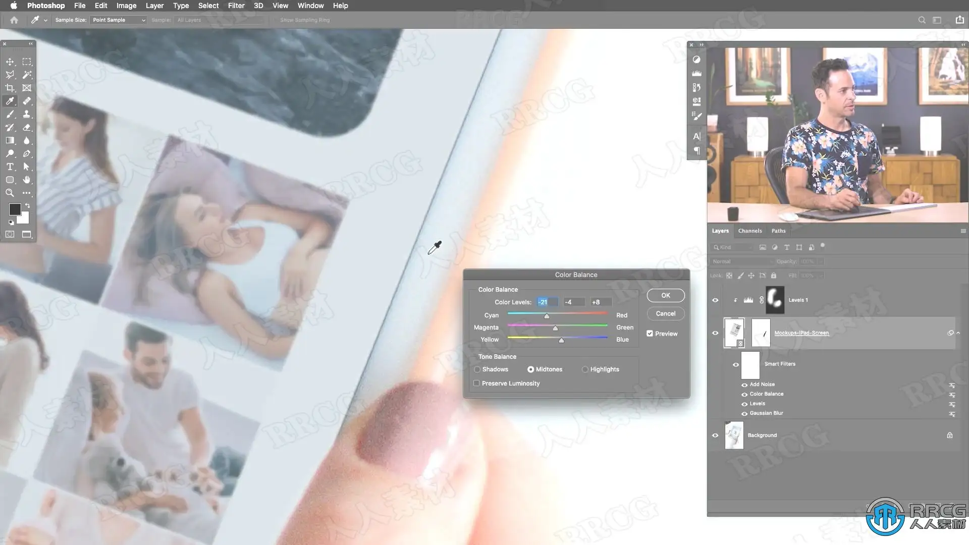The width and height of the screenshot is (969, 545).
Task: Select the Zoom tool
Action: (x=10, y=193)
